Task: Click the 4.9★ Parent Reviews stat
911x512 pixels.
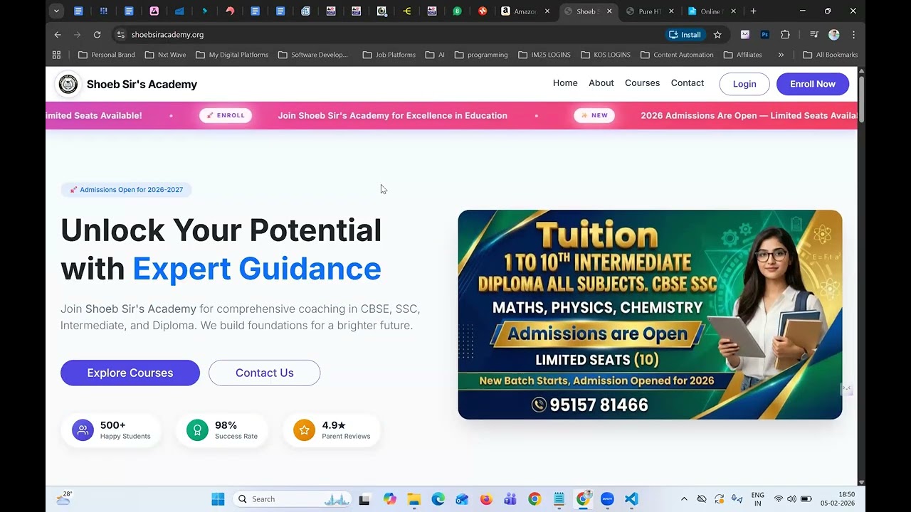Action: click(x=332, y=430)
